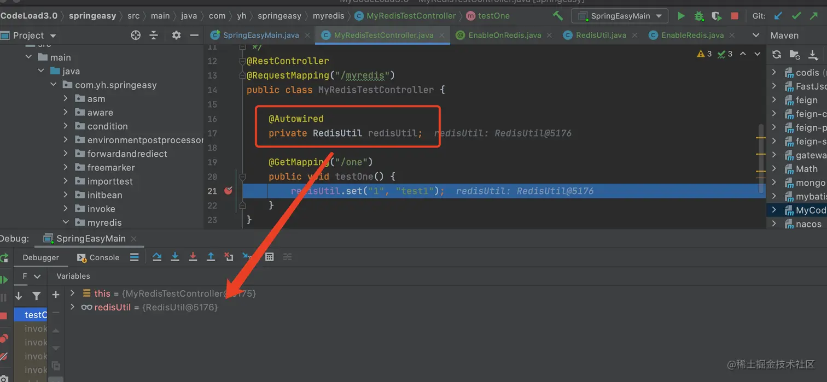Run with Coverage shield icon
Image resolution: width=827 pixels, height=382 pixels.
717,16
